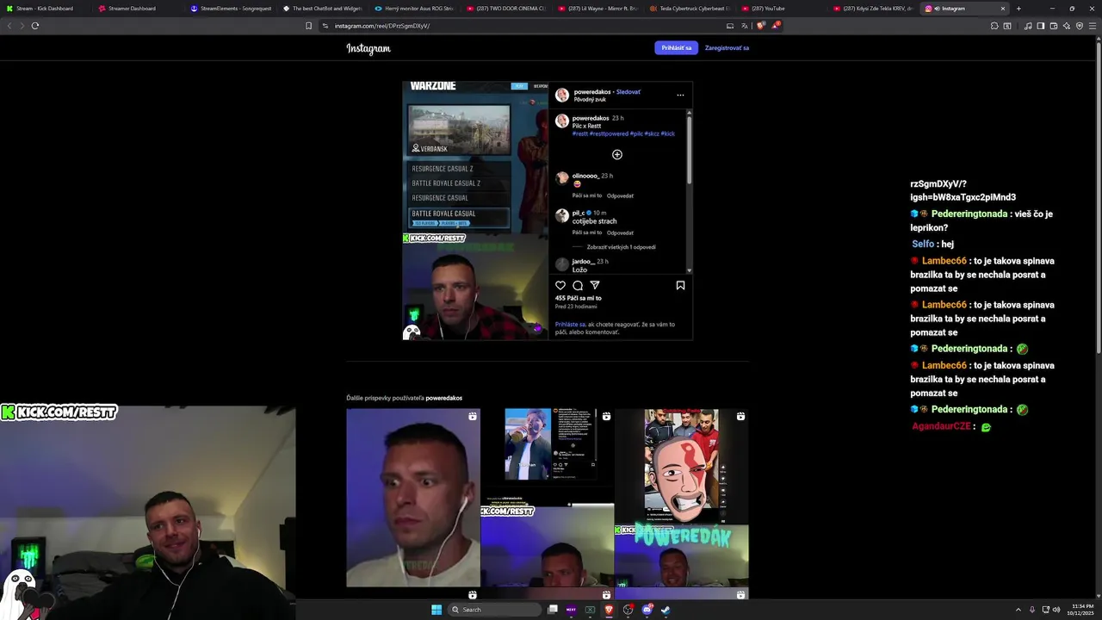The image size is (1102, 620).
Task: Click the 455 Páči sa mi to count
Action: (579, 298)
